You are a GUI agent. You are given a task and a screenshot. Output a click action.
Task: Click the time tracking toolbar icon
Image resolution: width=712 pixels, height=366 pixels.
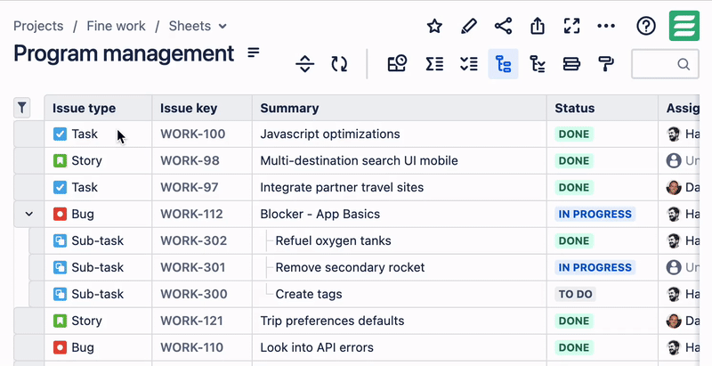coord(397,64)
